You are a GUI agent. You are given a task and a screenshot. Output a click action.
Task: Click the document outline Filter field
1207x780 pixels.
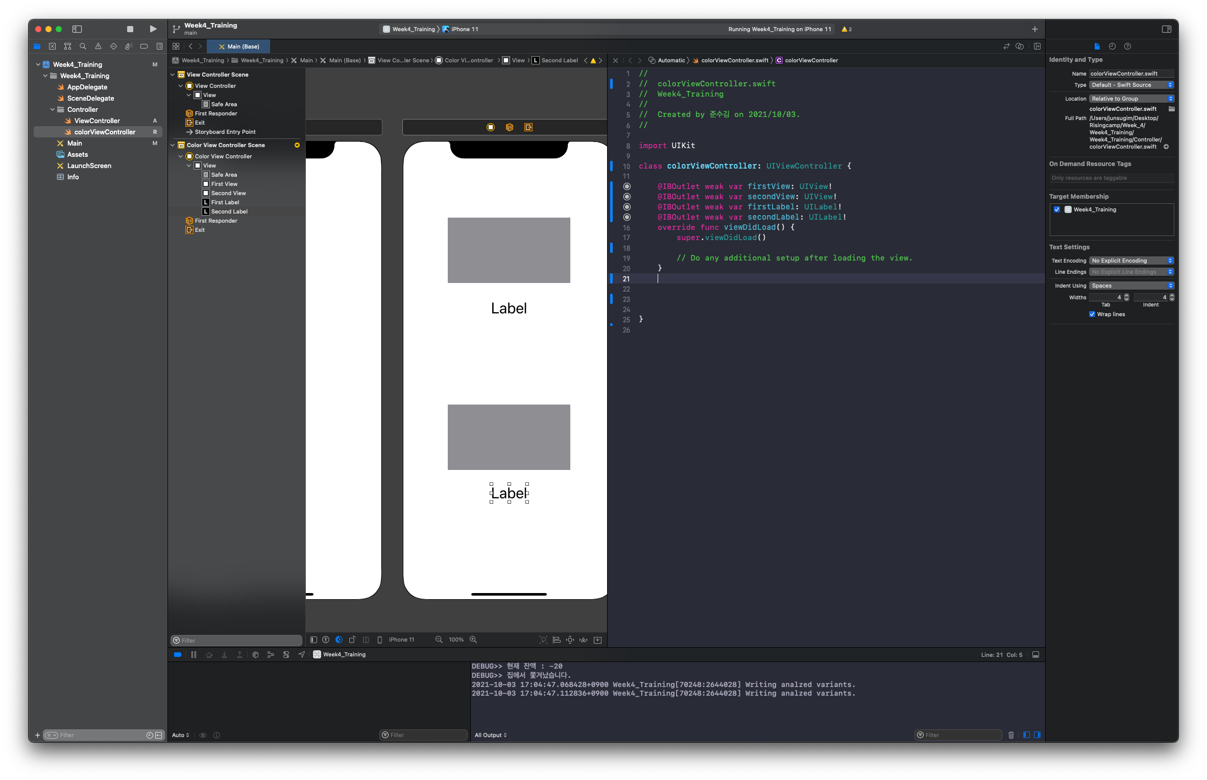[237, 641]
